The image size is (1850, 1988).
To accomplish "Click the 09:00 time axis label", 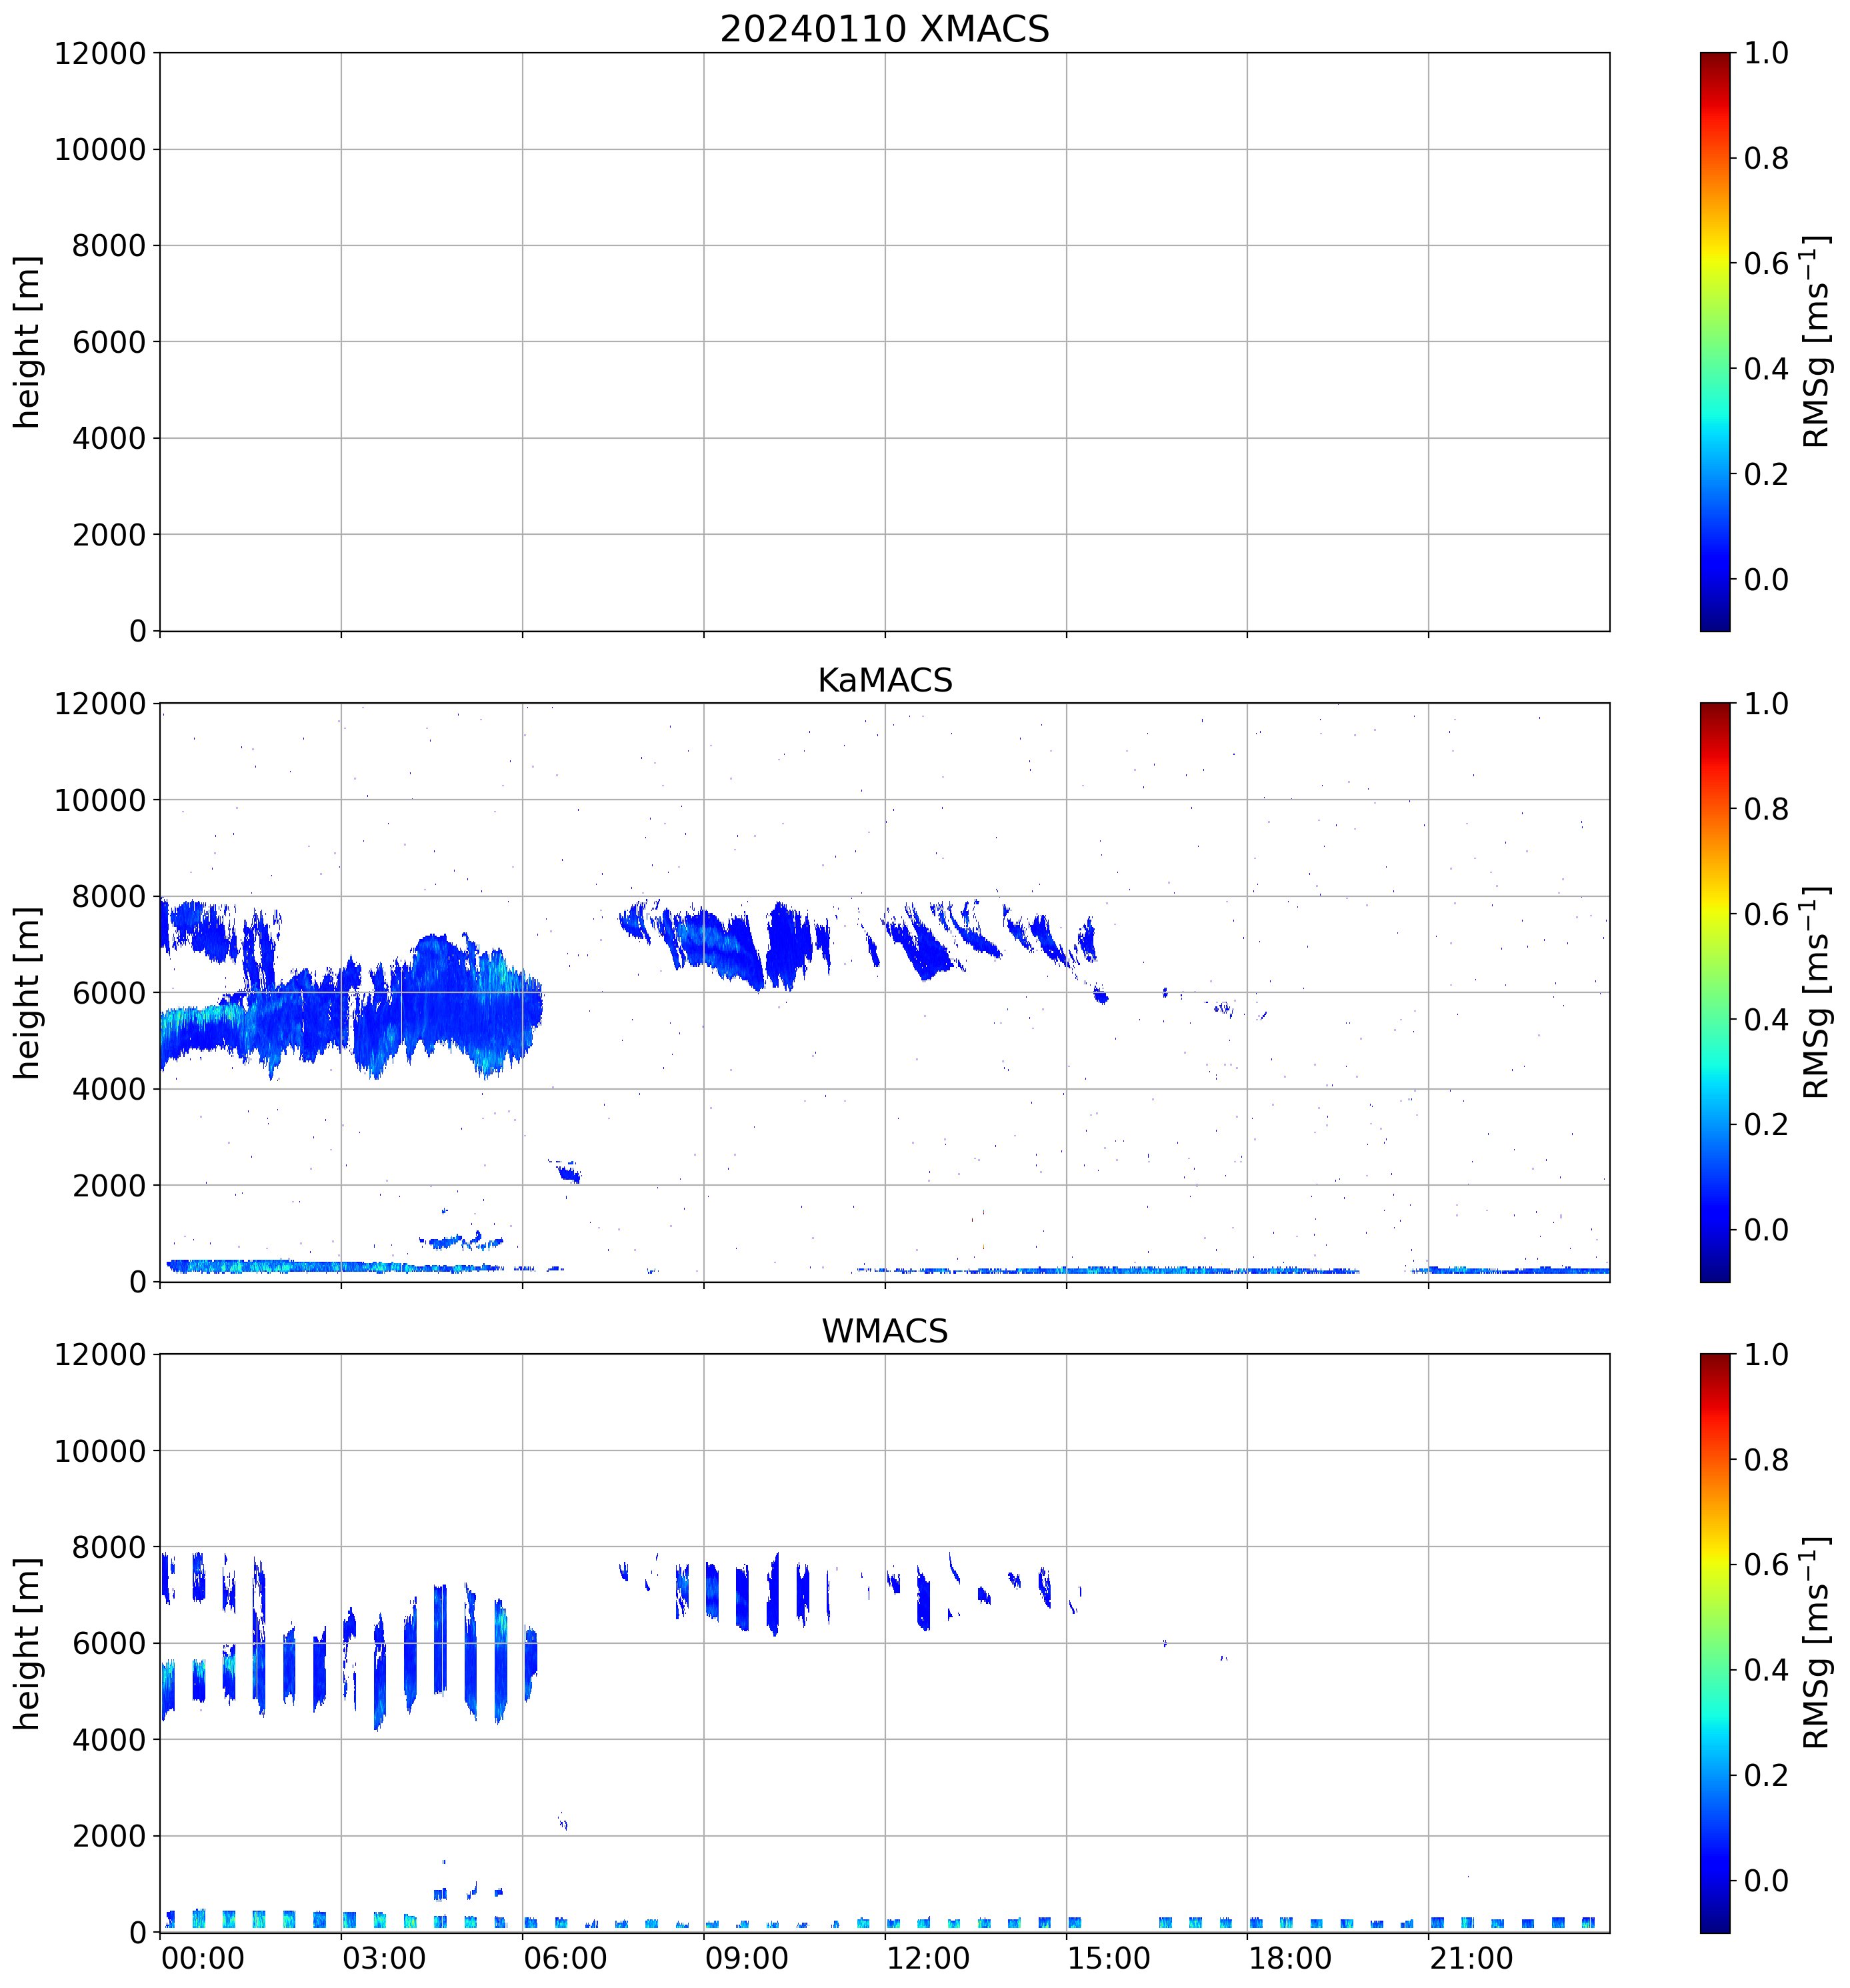I will click(x=747, y=1958).
